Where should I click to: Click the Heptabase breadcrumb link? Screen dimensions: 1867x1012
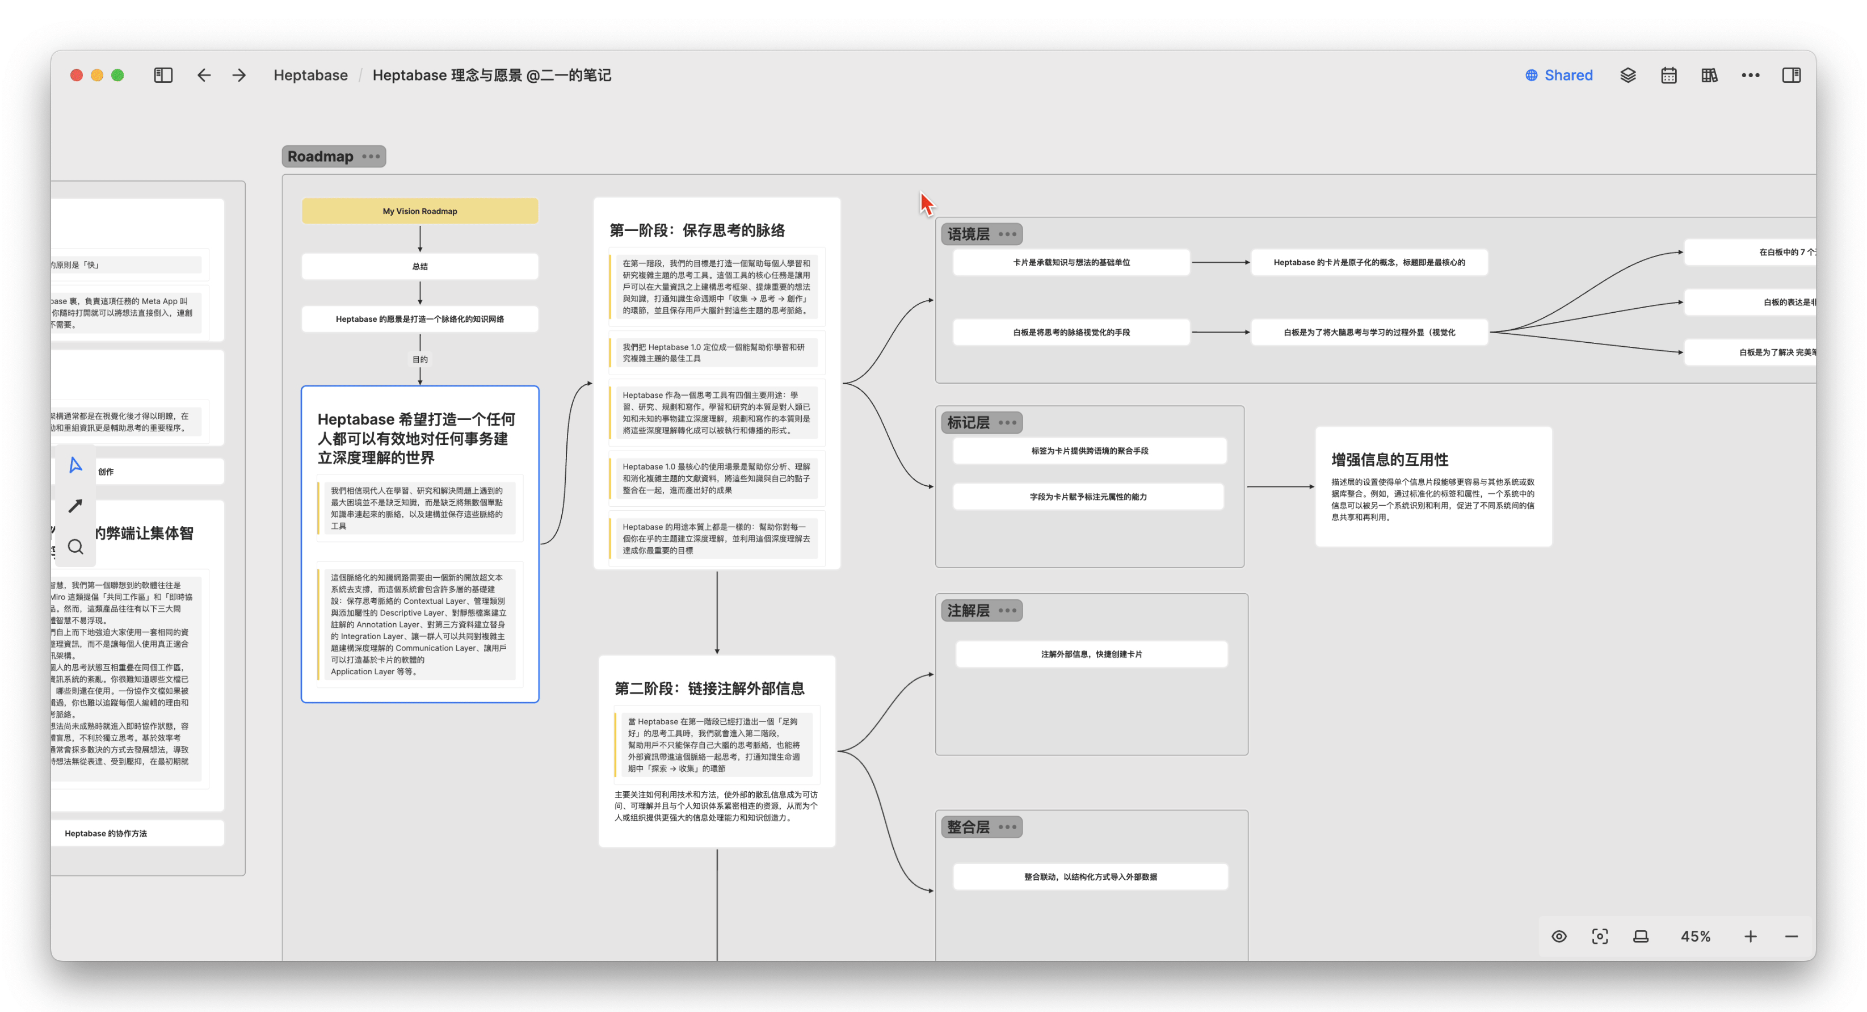(310, 75)
